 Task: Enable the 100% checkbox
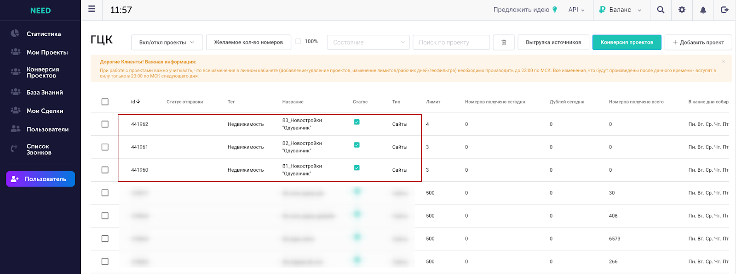[x=298, y=41]
